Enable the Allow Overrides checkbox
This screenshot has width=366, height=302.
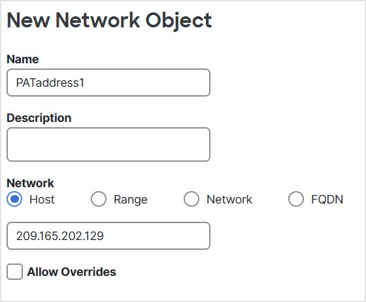[14, 272]
